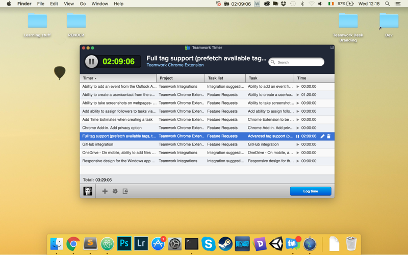Open Dropbox menu bar icon
This screenshot has height=255, width=408.
(x=284, y=4)
